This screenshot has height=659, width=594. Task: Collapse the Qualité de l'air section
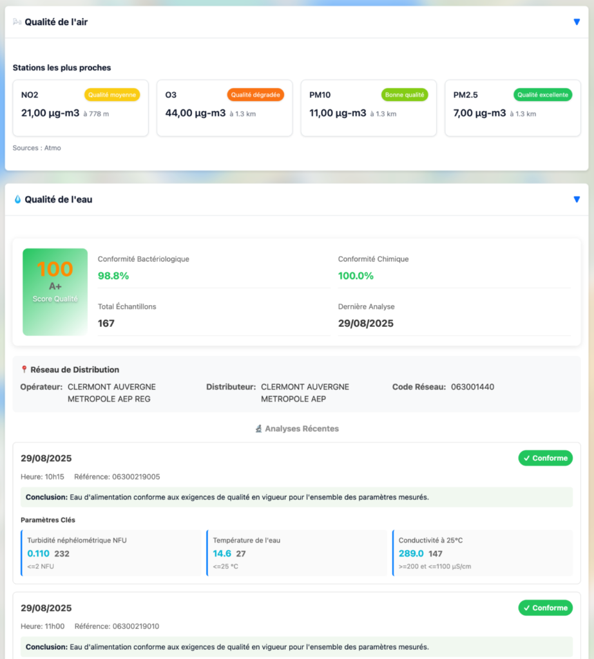coord(577,22)
